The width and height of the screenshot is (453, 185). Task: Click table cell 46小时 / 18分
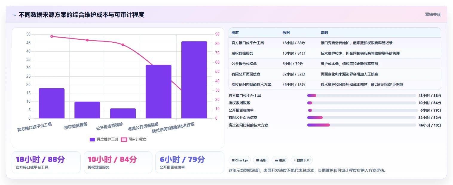click(294, 85)
